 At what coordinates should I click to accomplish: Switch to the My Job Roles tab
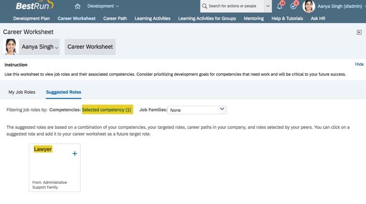tap(22, 92)
